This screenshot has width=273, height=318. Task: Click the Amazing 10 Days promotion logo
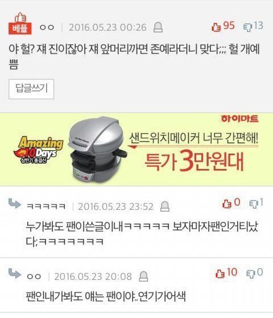(x=38, y=150)
